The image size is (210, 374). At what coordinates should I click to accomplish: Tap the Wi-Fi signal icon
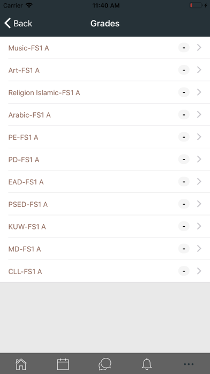coord(29,5)
